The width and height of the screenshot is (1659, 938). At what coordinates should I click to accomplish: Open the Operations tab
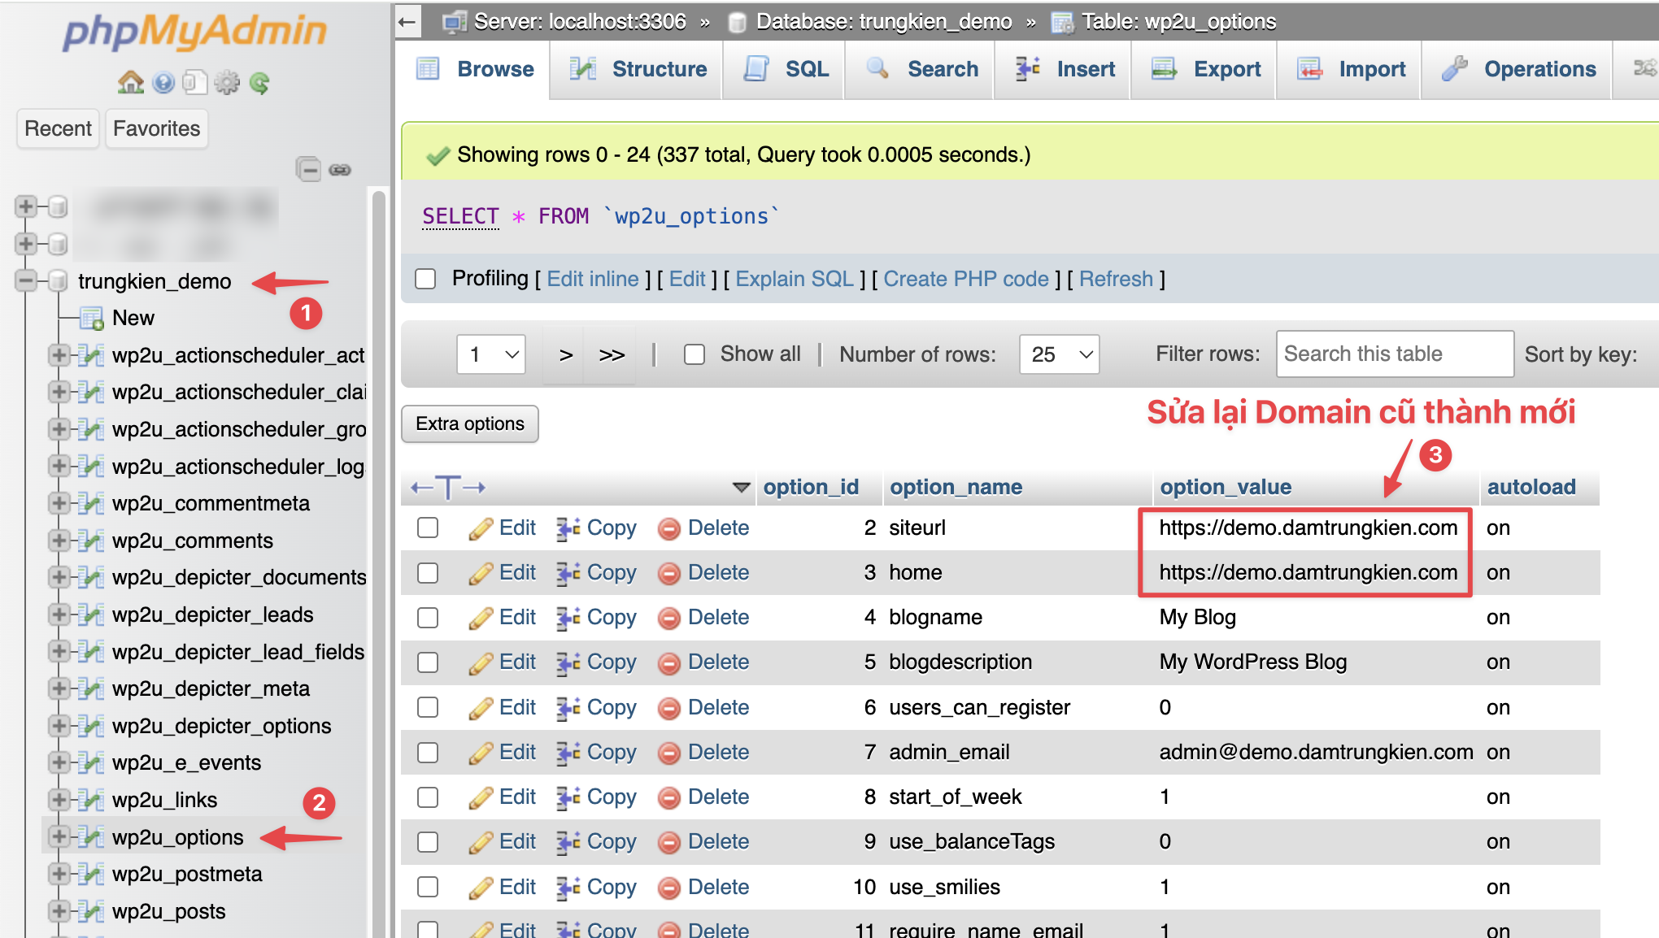click(1518, 70)
